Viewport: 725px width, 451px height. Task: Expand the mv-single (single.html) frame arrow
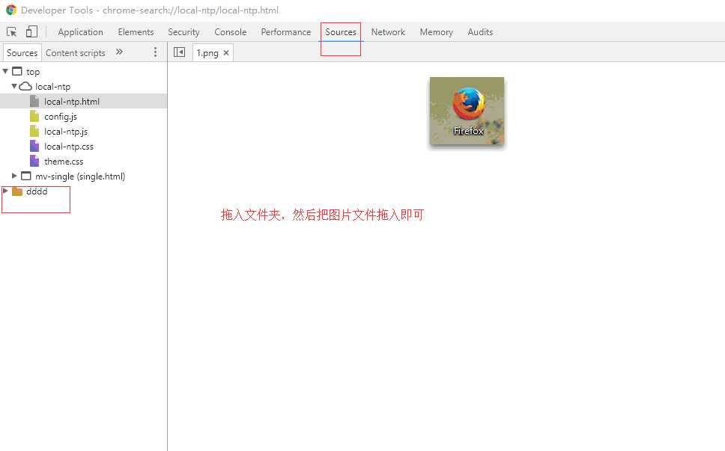pyautogui.click(x=14, y=176)
